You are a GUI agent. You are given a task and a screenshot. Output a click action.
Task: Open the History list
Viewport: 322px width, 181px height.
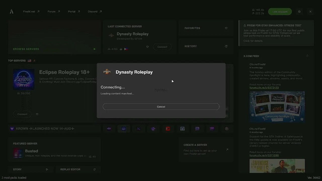[206, 46]
